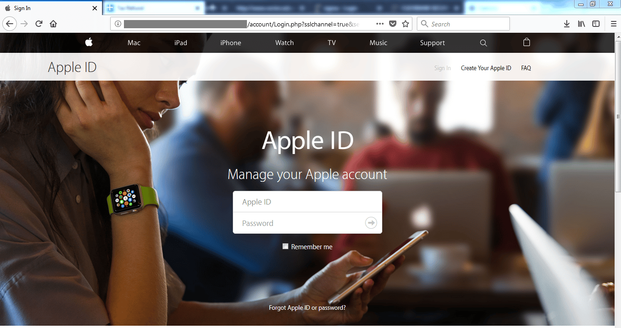Submit login with the arrow button
Screen dimensions: 621x328
click(x=371, y=223)
